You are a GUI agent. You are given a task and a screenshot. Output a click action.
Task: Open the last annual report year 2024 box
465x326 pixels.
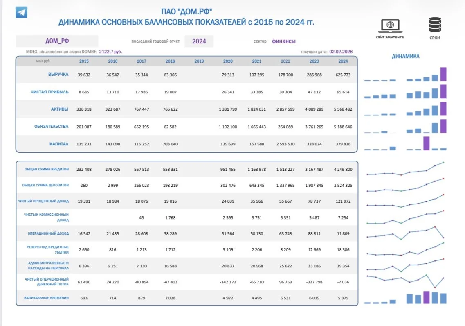199,41
